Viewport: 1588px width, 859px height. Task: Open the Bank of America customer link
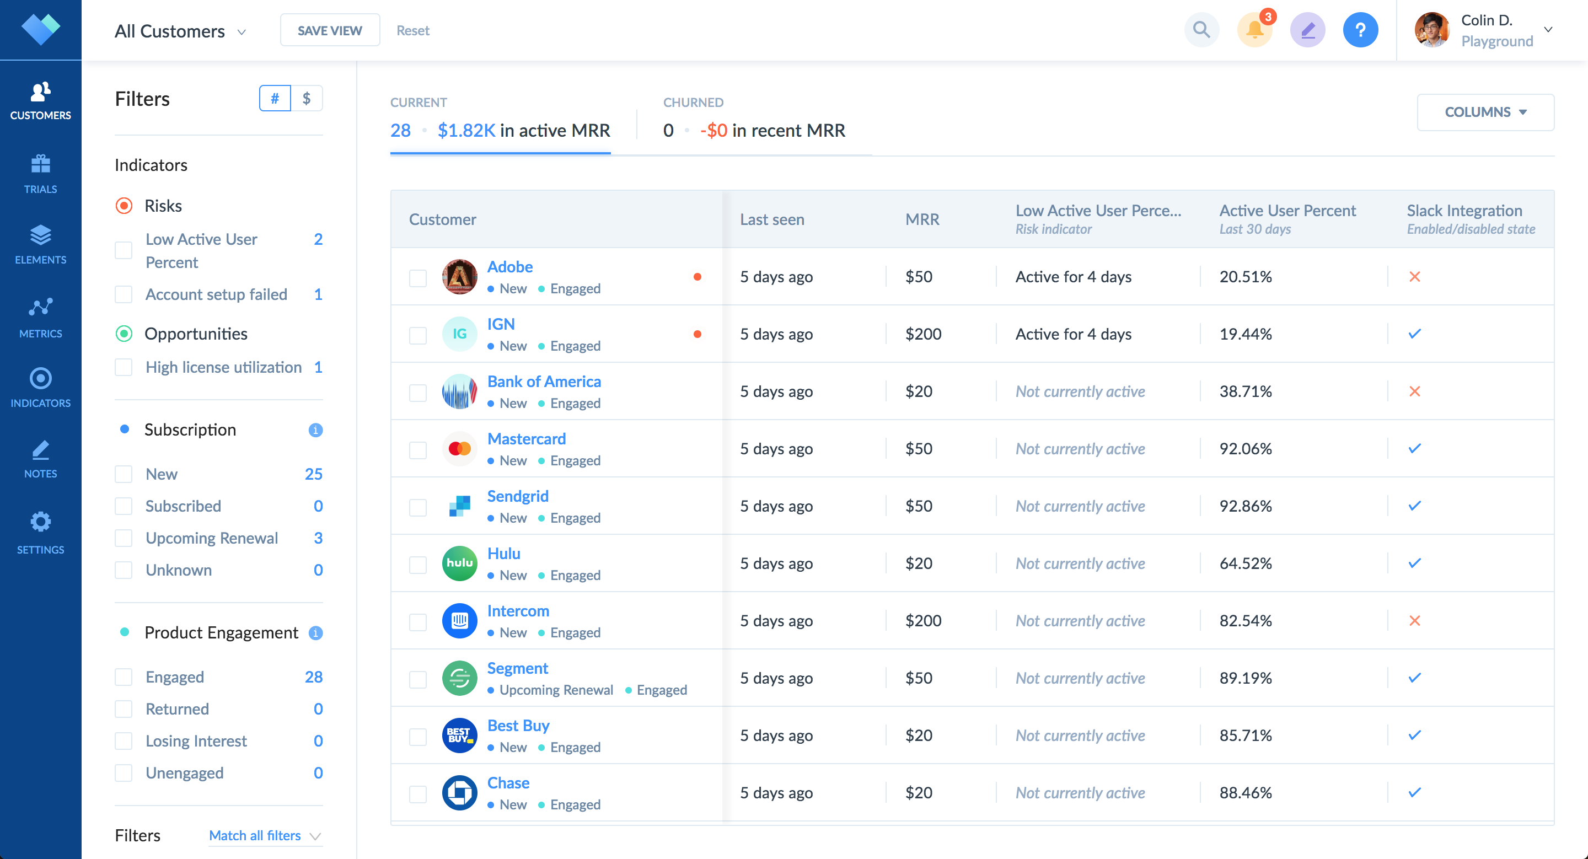tap(544, 382)
